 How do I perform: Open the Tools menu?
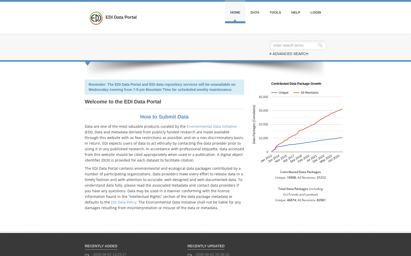pos(275,12)
